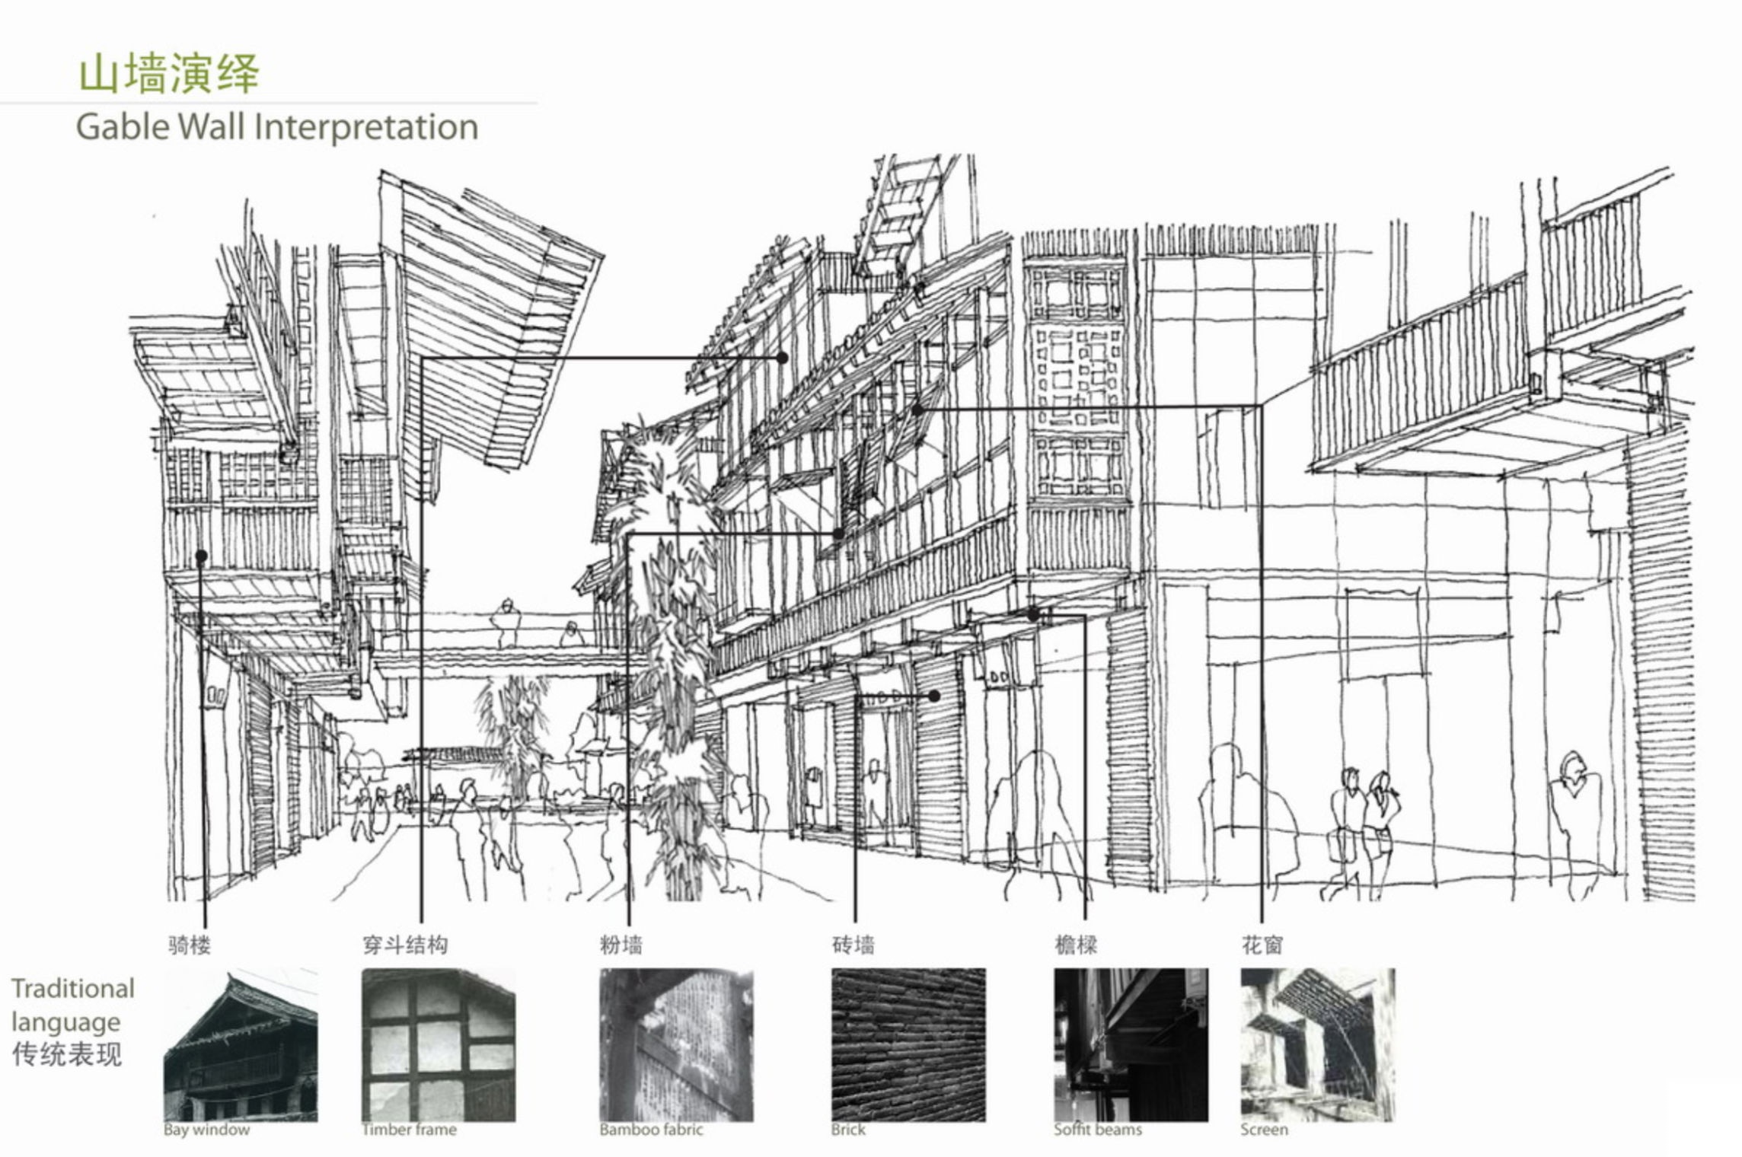
Task: Click the caption "Screen"
Action: 1264,1130
